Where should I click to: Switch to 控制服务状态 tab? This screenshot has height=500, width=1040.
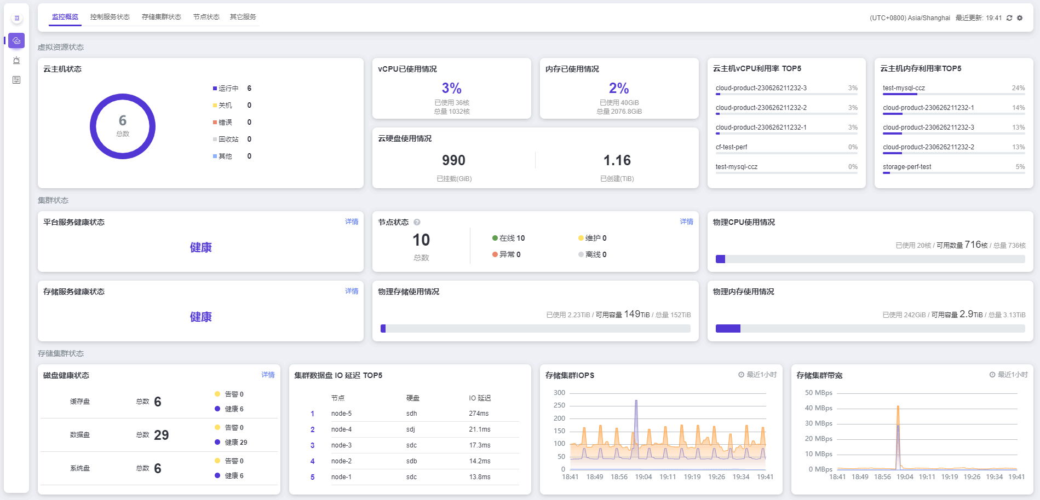click(110, 17)
